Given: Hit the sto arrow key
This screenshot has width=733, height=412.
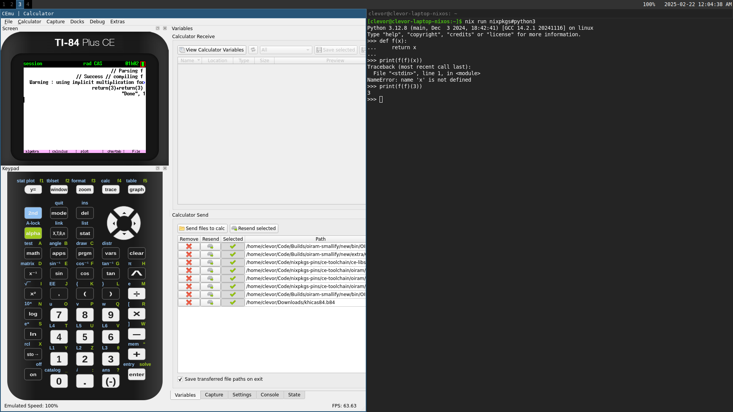Looking at the screenshot, I should tap(33, 354).
